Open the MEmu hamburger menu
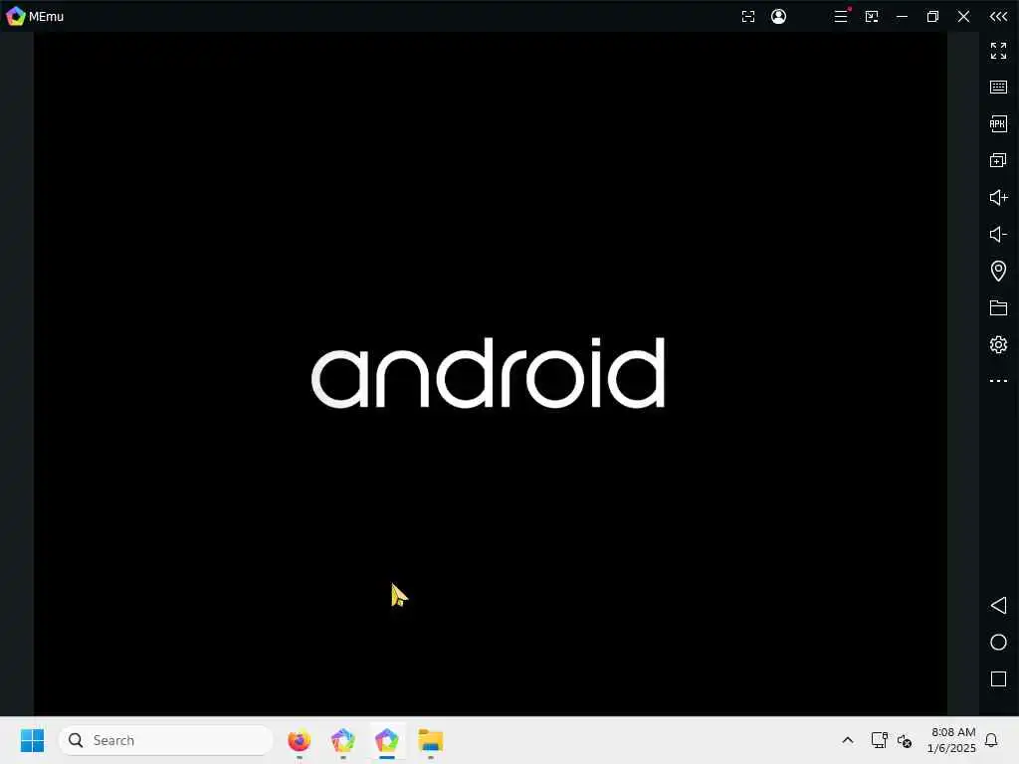The height and width of the screenshot is (764, 1019). click(841, 16)
